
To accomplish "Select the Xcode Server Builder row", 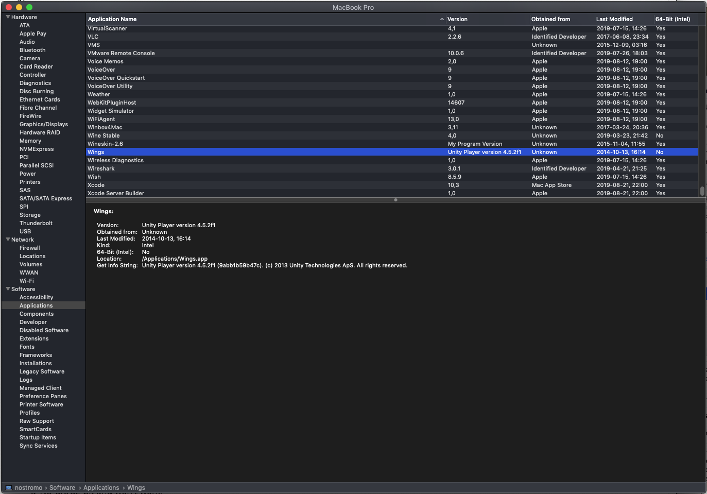I will pos(392,193).
